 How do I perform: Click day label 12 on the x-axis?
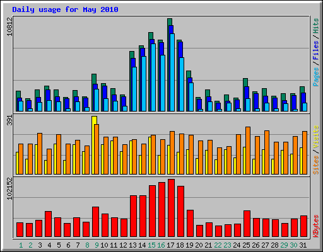[x=123, y=245]
